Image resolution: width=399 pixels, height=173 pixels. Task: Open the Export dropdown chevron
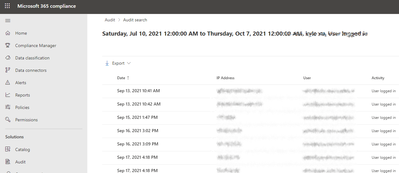pyautogui.click(x=129, y=63)
